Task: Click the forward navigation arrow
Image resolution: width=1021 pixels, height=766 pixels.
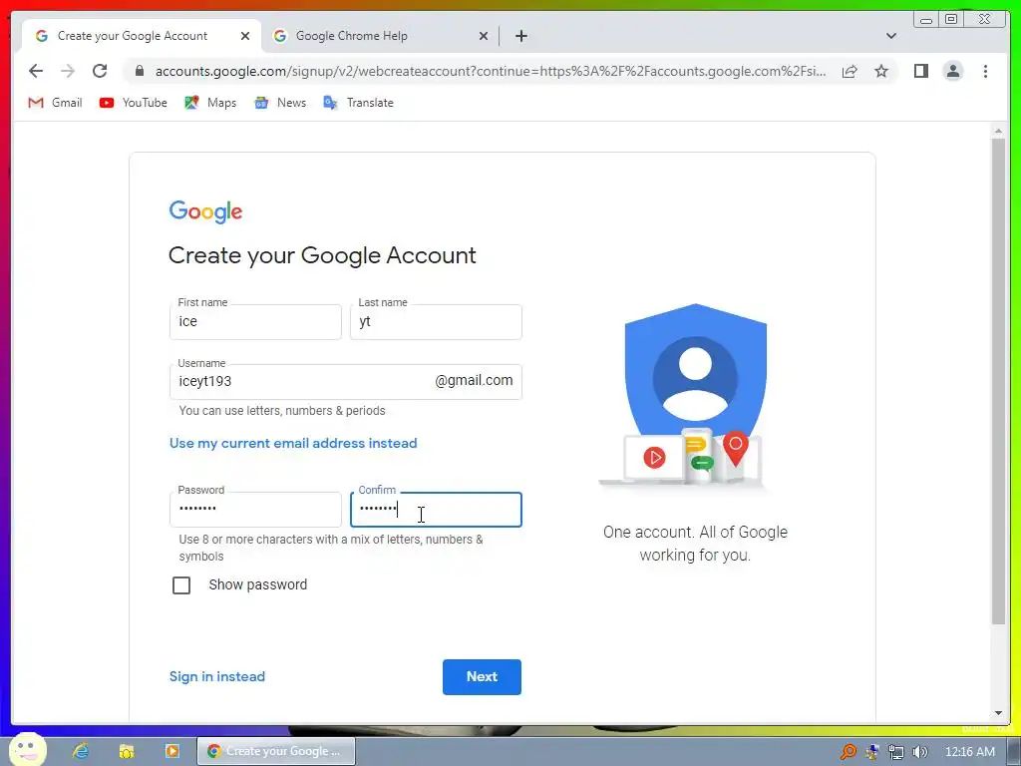Action: click(68, 71)
